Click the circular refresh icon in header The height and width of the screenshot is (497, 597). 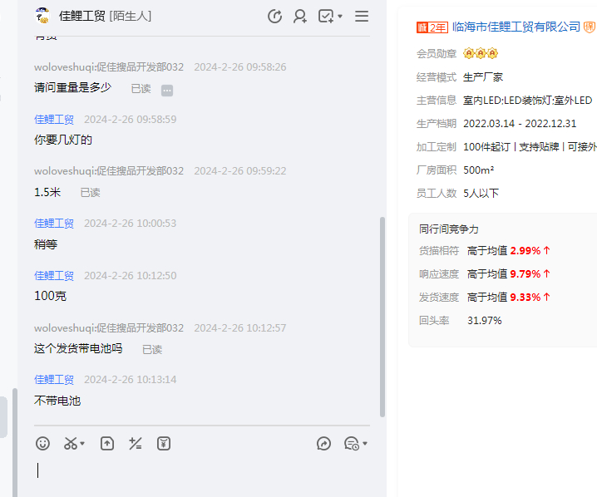(274, 16)
